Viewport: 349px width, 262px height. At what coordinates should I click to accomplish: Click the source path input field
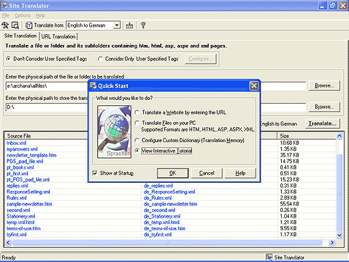[47, 86]
